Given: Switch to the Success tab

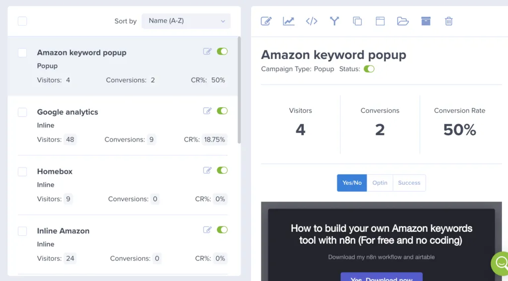Looking at the screenshot, I should click(x=409, y=183).
